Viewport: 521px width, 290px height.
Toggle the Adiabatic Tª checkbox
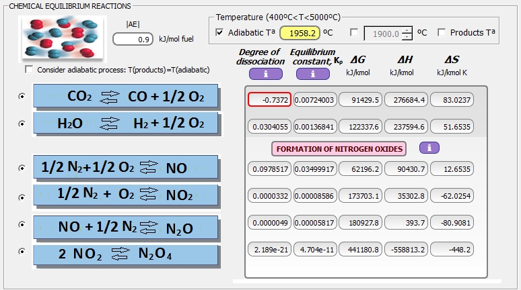[219, 32]
